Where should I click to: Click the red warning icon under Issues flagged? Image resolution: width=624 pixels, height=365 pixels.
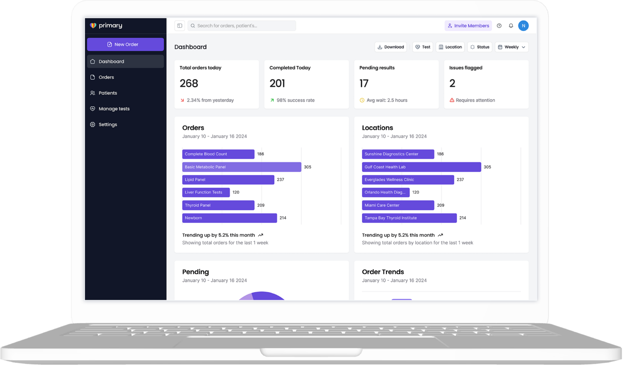452,100
